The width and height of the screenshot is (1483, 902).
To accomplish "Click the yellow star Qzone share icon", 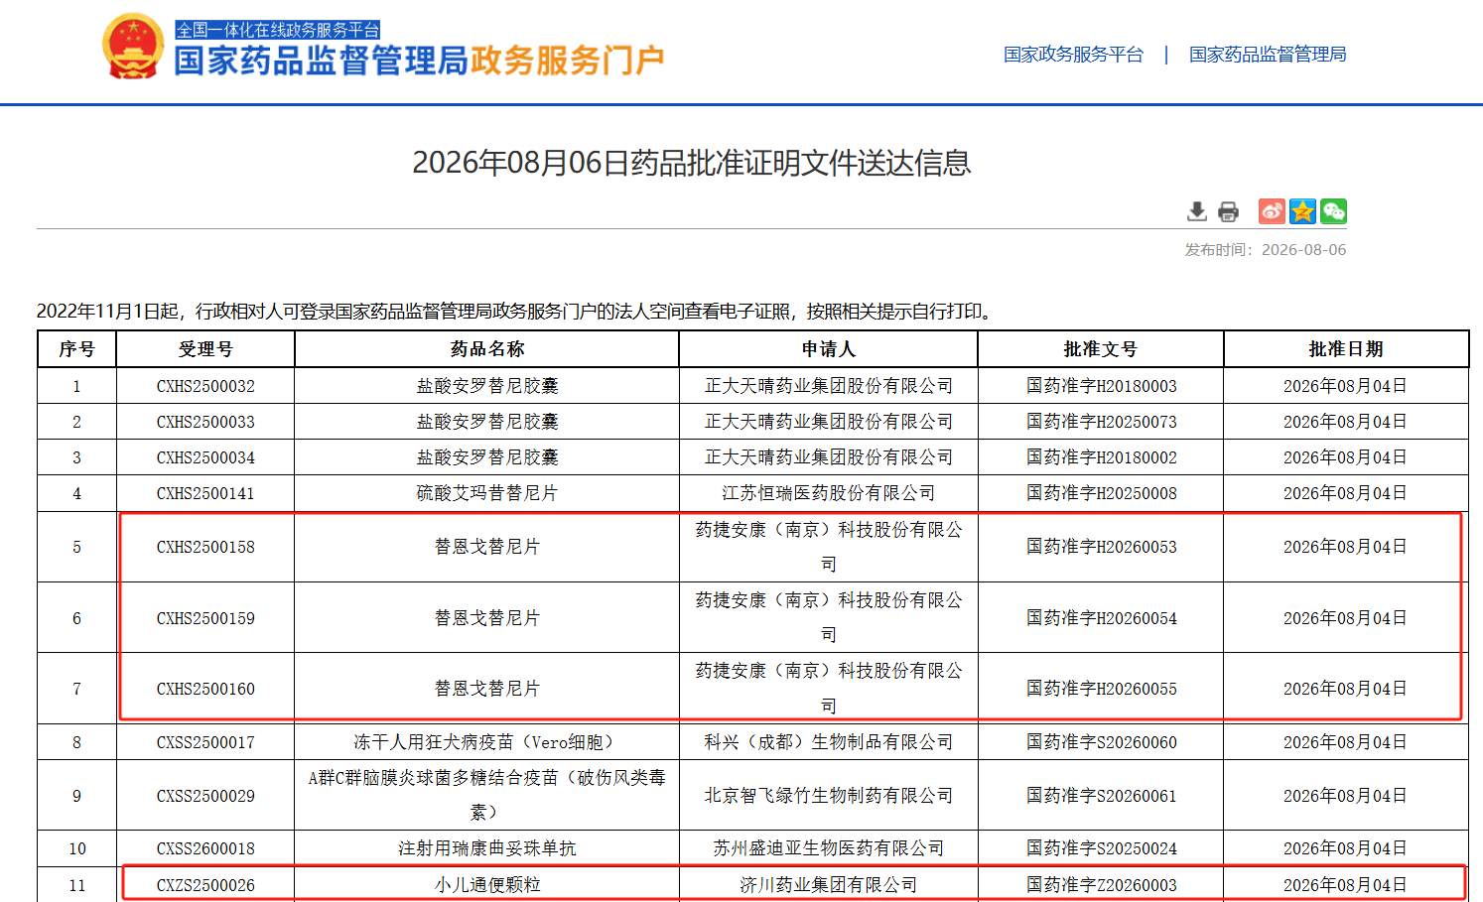I will coord(1302,211).
